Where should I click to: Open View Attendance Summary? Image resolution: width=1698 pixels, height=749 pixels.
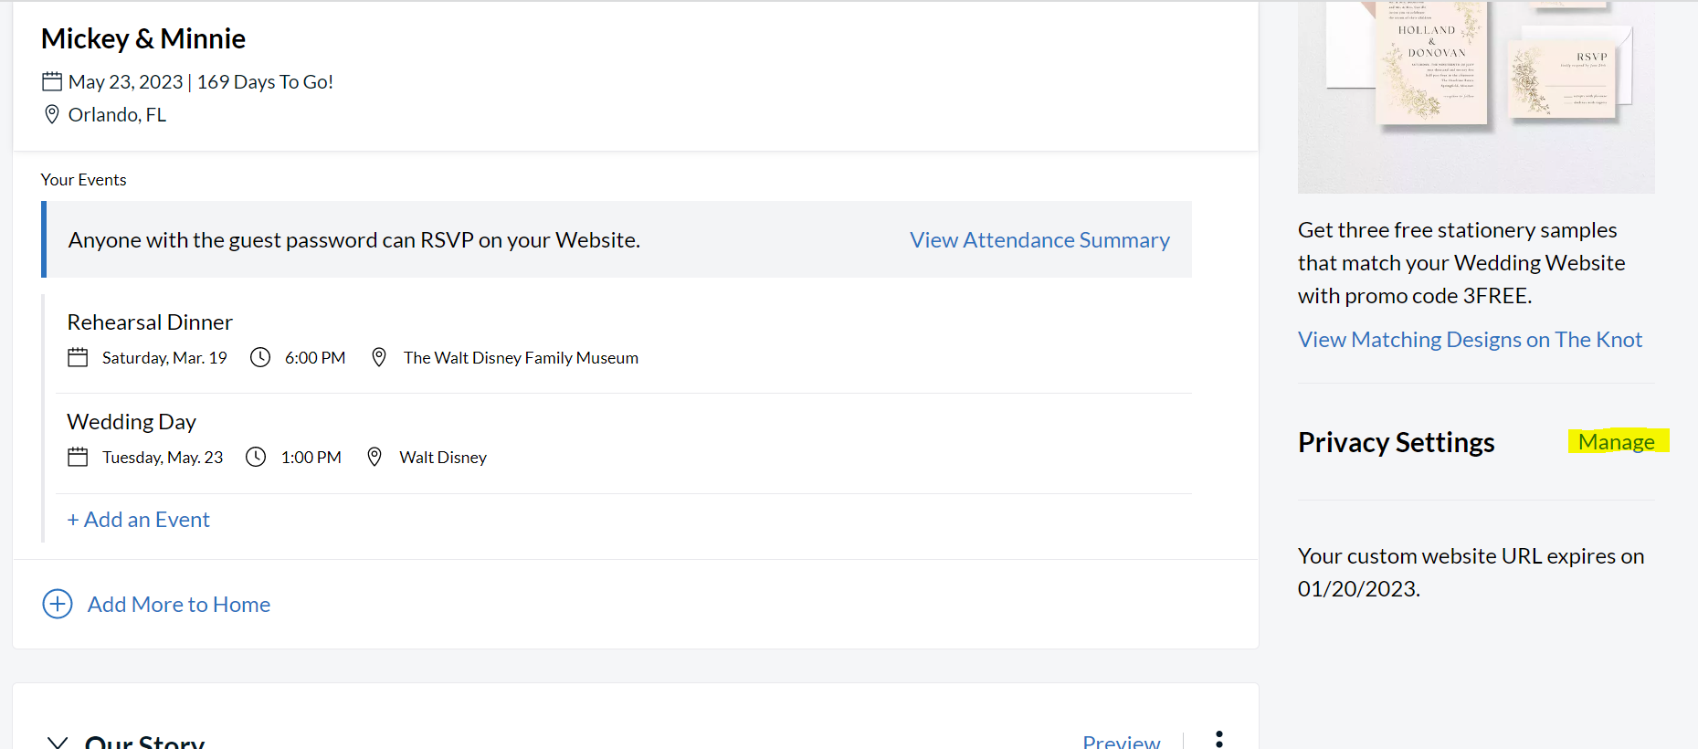[1039, 240]
